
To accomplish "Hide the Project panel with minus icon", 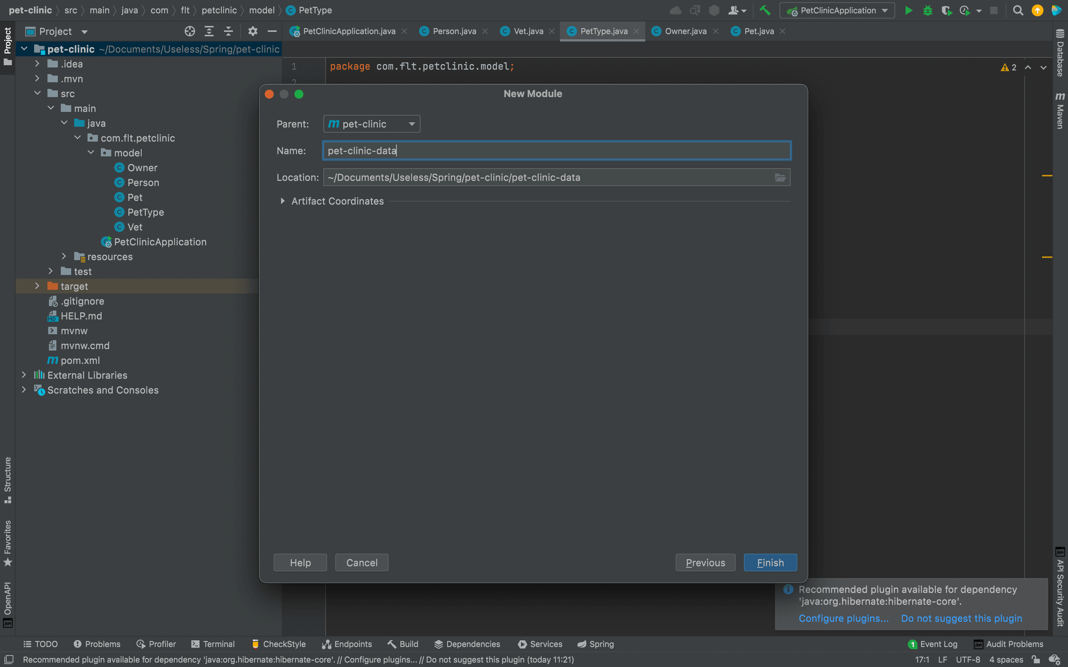I will pos(272,31).
